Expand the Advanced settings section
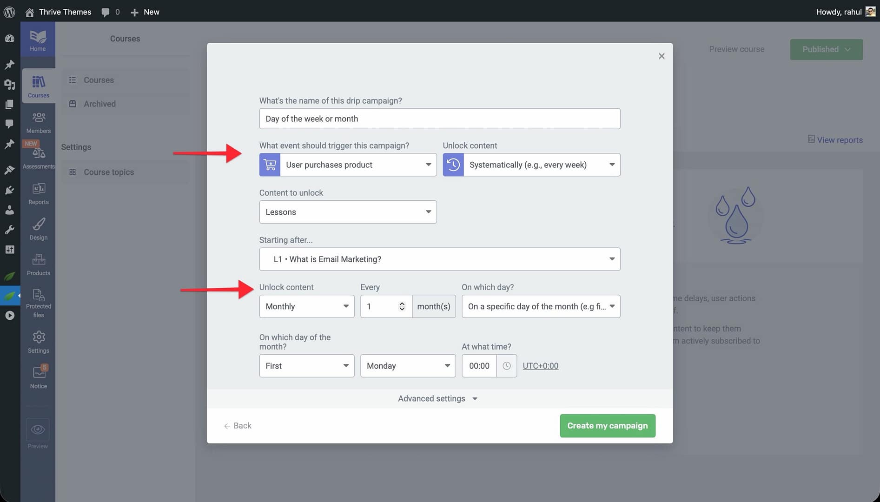Screen dimensions: 880x502 [437, 399]
